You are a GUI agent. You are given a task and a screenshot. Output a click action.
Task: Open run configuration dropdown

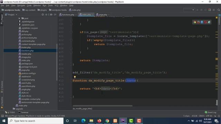(x=189, y=10)
